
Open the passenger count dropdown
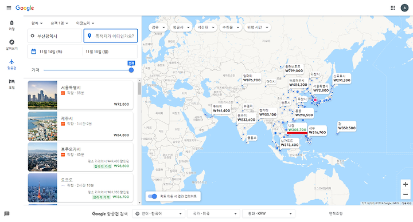[x=59, y=23]
